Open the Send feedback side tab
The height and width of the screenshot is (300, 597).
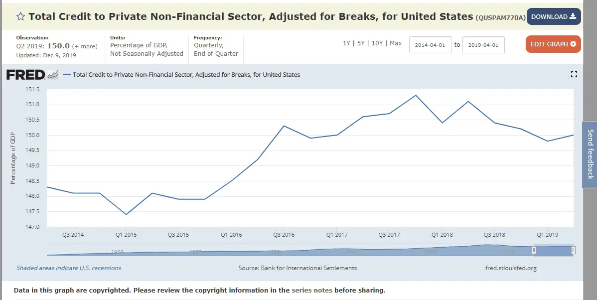click(x=590, y=154)
